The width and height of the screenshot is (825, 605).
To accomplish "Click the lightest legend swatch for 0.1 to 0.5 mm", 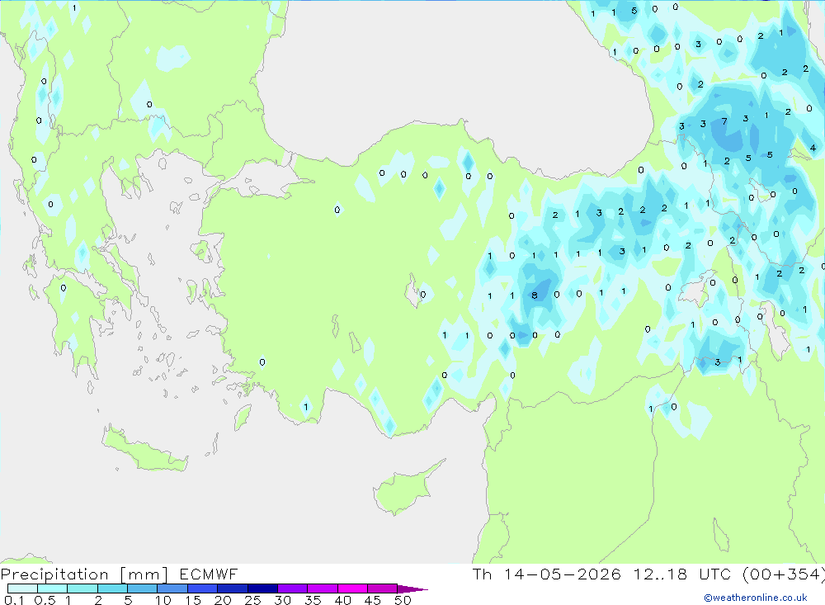I will pos(22,588).
